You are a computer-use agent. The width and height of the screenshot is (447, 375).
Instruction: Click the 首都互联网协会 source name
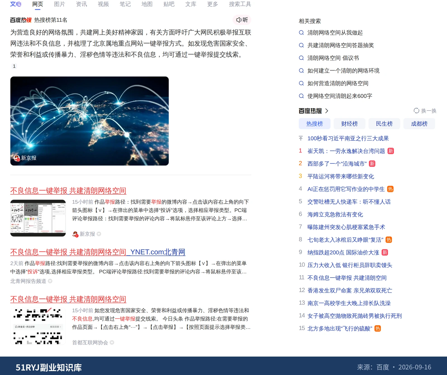click(x=90, y=343)
